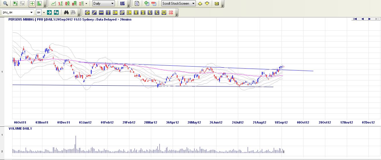Click the ax exchange field
Viewport: 381px width, 160px height.
[39, 12]
